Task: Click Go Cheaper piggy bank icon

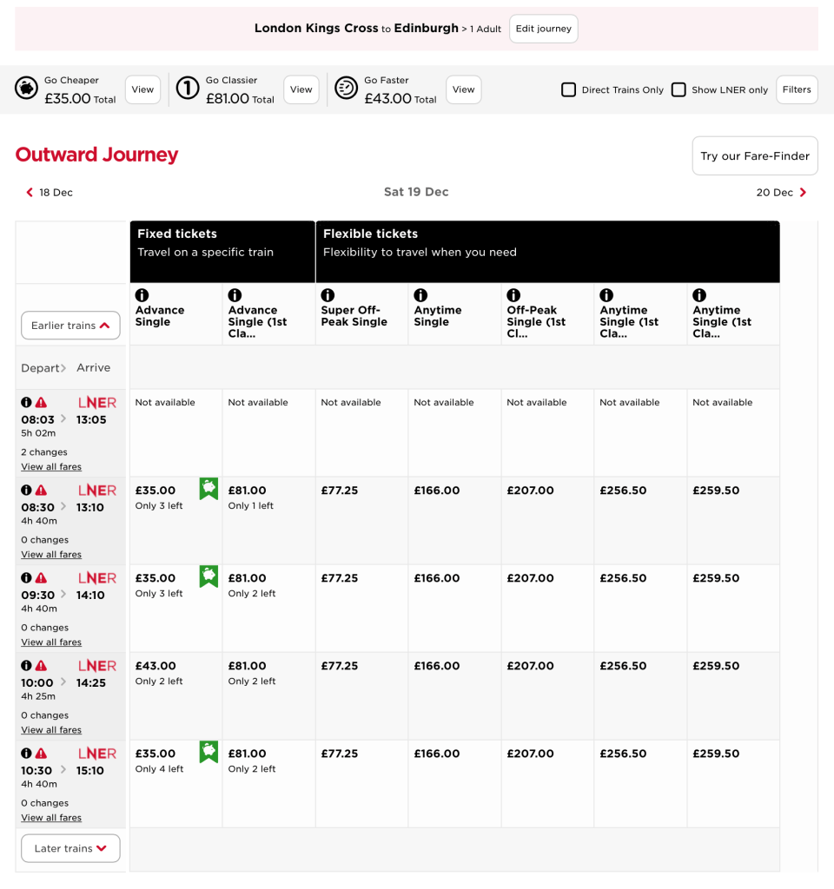Action: 26,89
